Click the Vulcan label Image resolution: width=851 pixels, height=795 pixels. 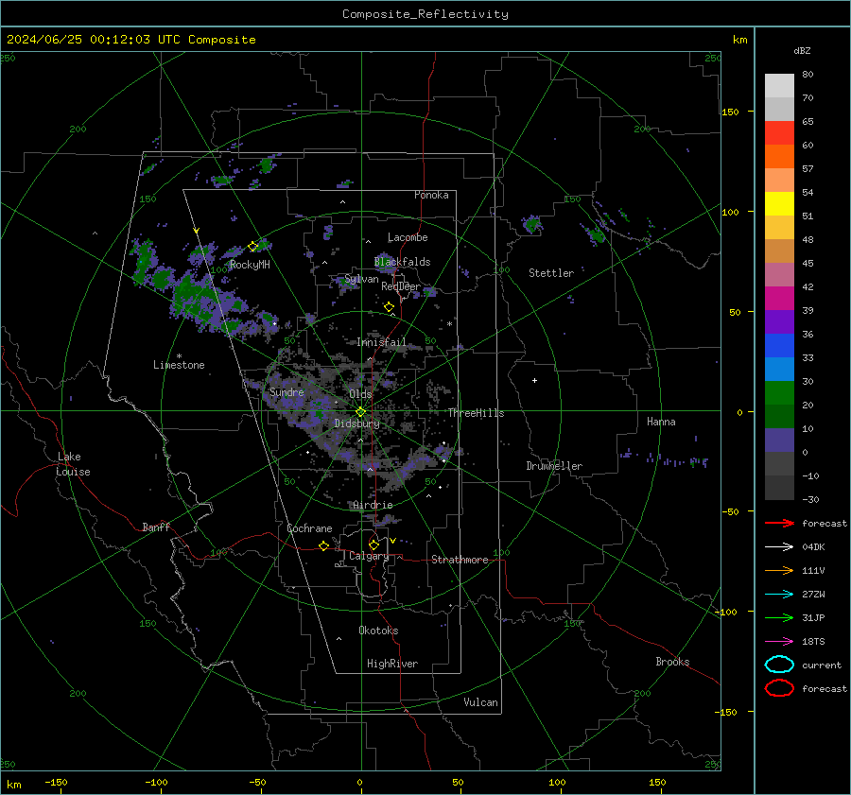(481, 702)
